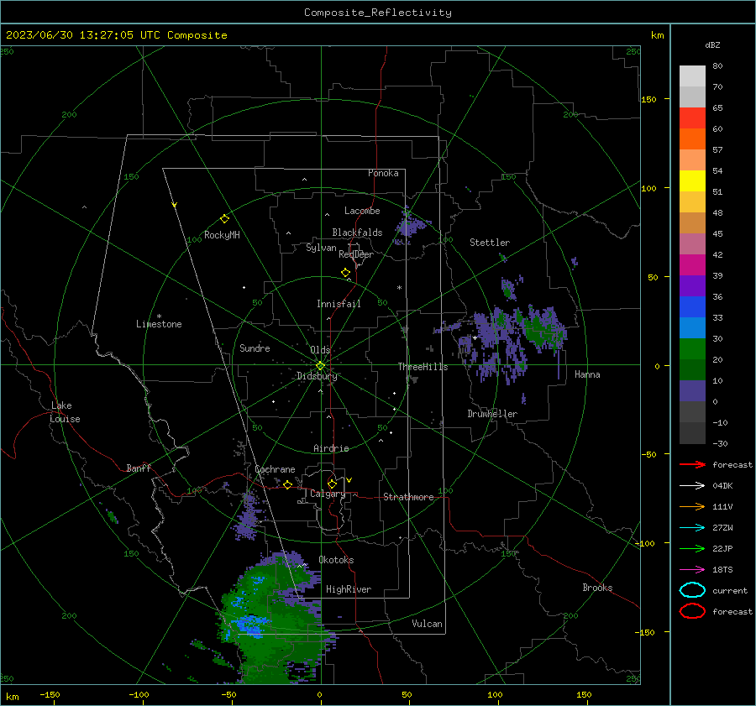Click the HighRiver town label
Screen dimensions: 756x706
349,589
